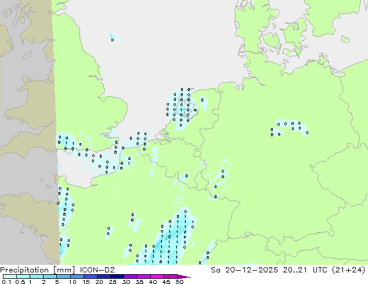
Task: Click the '2' rainfall value over France
Action: [169, 237]
